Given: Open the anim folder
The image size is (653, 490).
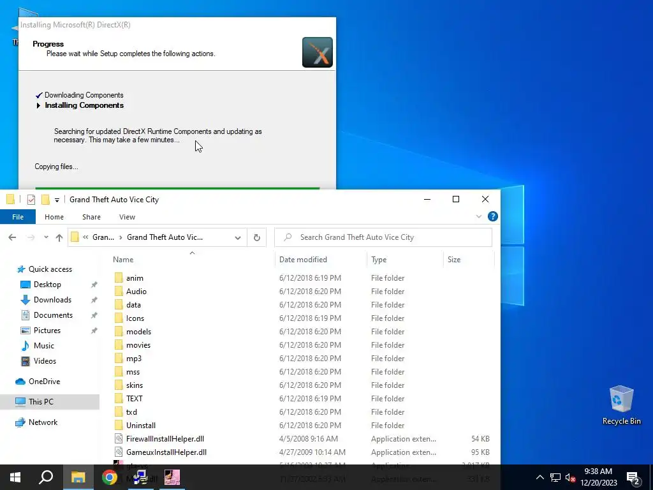Looking at the screenshot, I should pos(135,278).
